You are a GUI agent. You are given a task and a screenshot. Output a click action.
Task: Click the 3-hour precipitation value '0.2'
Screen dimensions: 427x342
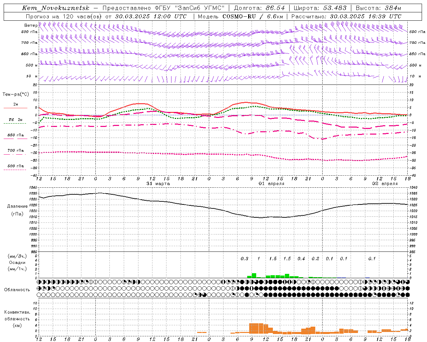click(315, 259)
